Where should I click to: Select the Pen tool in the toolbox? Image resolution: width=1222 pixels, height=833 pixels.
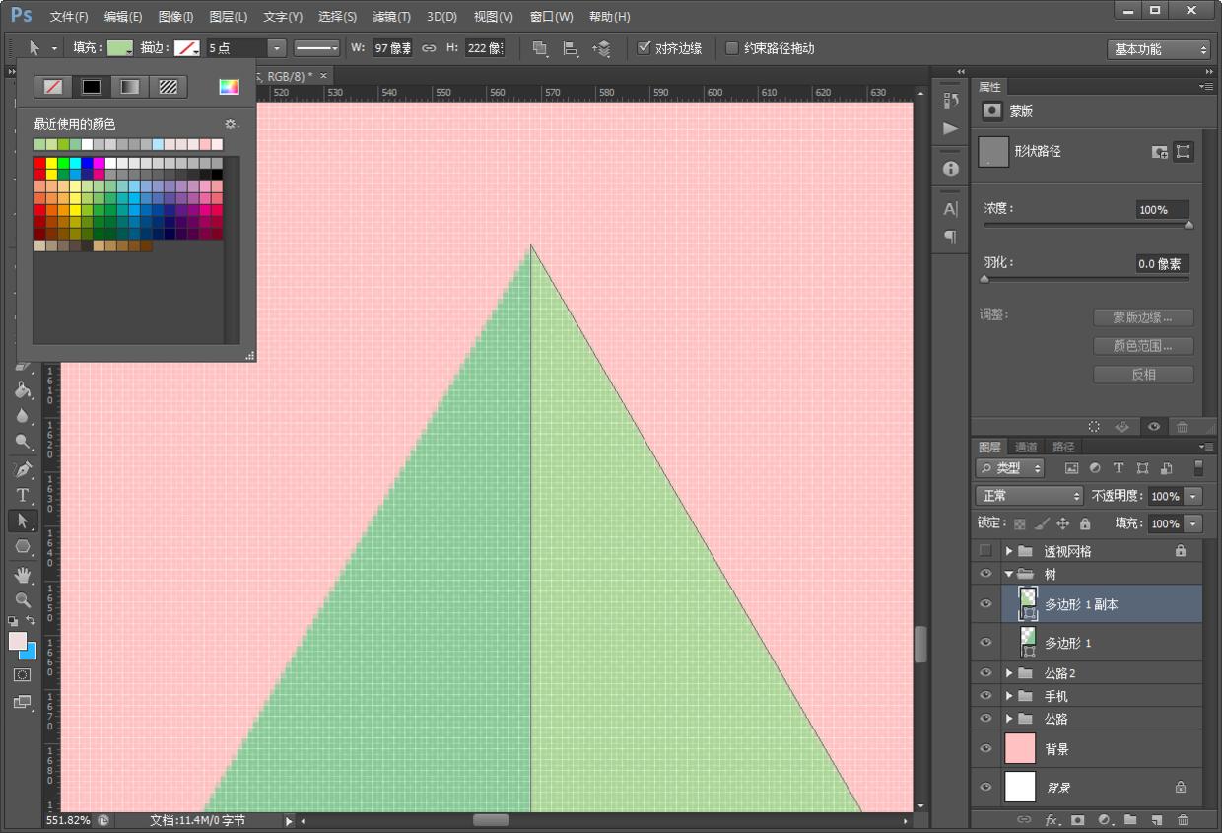[23, 469]
